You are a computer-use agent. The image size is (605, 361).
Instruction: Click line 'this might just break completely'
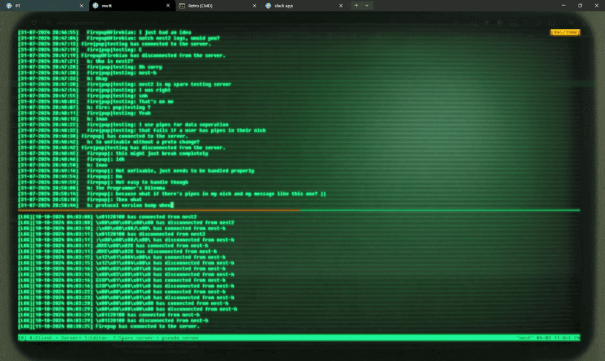coord(161,153)
